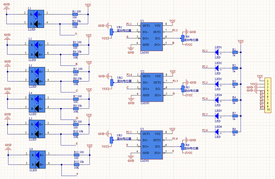Click net label B at L2 output
Screen dimensions: 275x179
click(76, 64)
